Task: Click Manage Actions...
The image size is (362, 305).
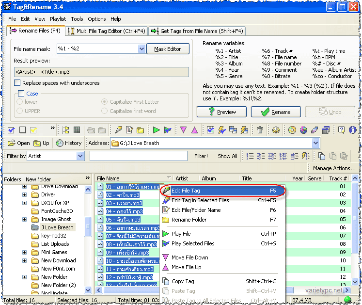Action: tap(334, 168)
